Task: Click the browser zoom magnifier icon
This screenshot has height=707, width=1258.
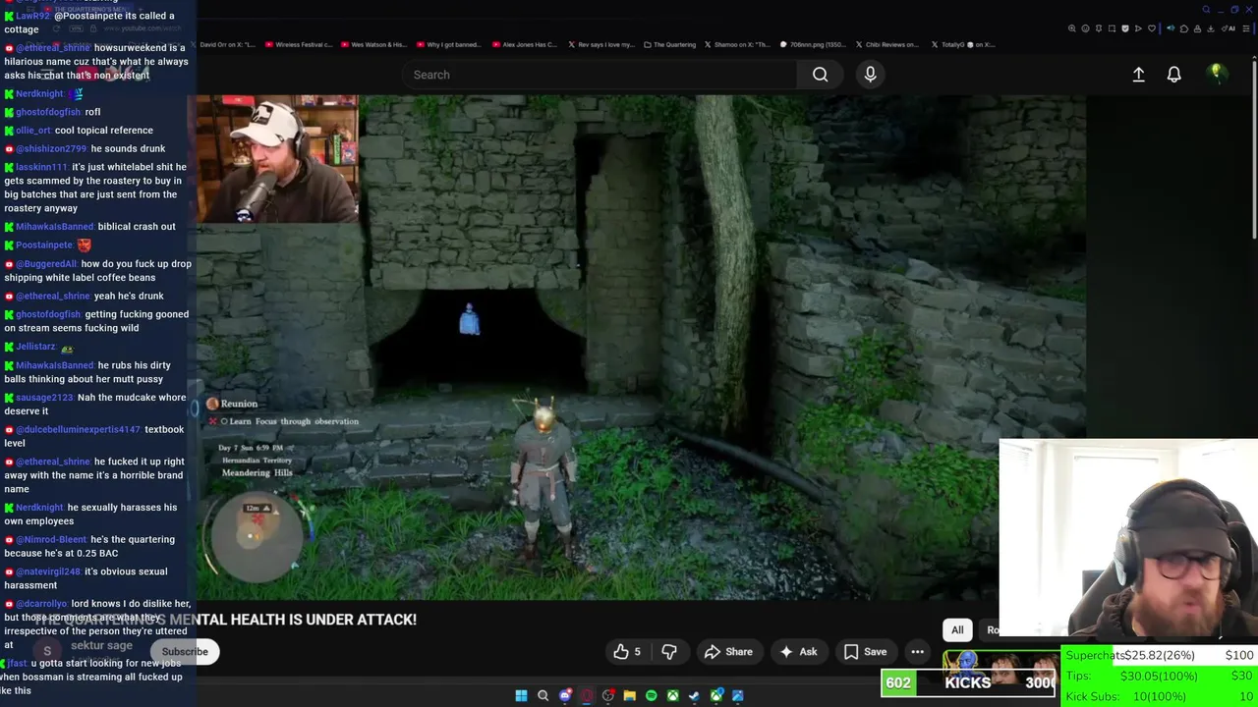Action: [1071, 28]
